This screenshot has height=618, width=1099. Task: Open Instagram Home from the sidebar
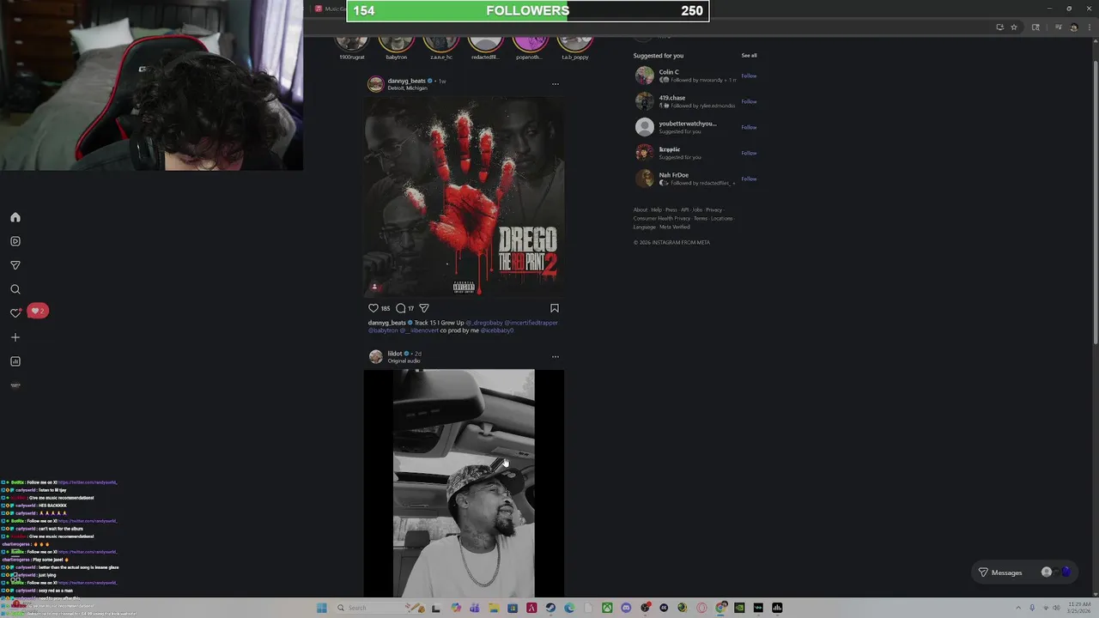coord(15,217)
